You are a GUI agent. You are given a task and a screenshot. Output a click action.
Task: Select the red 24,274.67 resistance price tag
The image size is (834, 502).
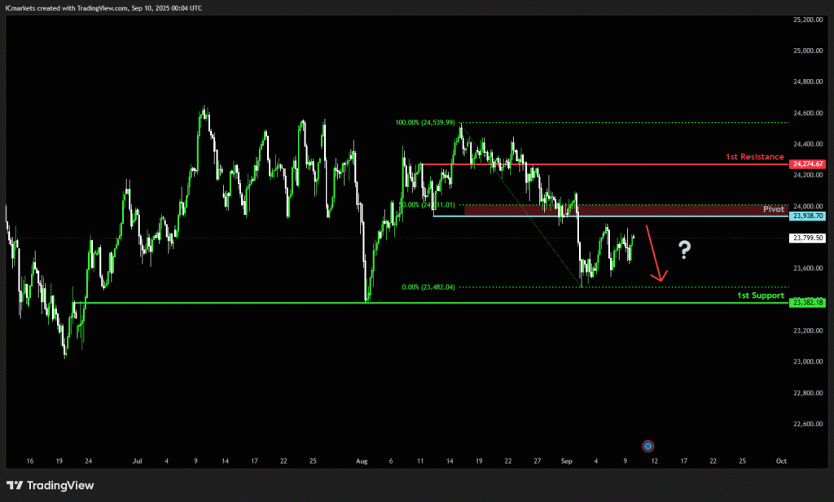(x=807, y=164)
